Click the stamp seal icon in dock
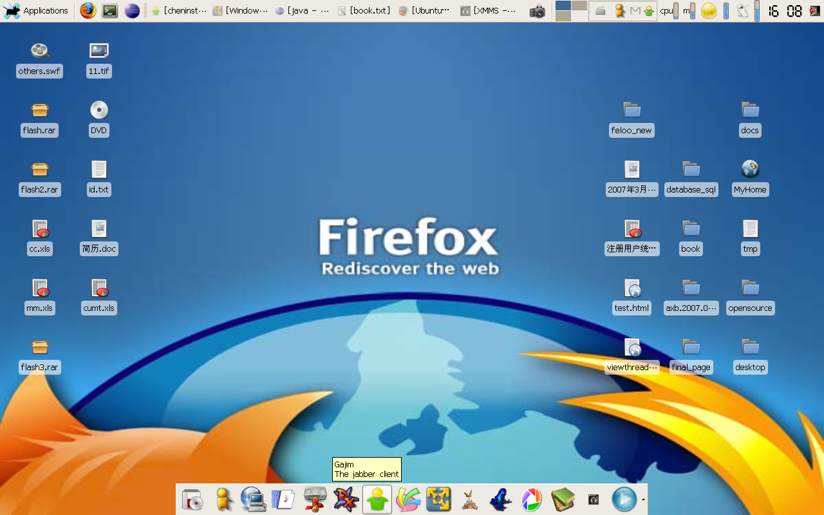824x515 pixels. [x=315, y=500]
